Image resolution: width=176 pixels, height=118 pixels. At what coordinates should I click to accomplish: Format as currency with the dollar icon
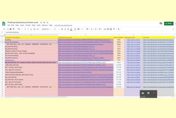(x=25, y=29)
